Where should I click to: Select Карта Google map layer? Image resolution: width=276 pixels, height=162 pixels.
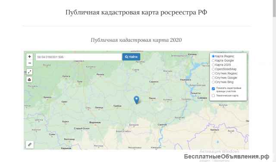[223, 60]
